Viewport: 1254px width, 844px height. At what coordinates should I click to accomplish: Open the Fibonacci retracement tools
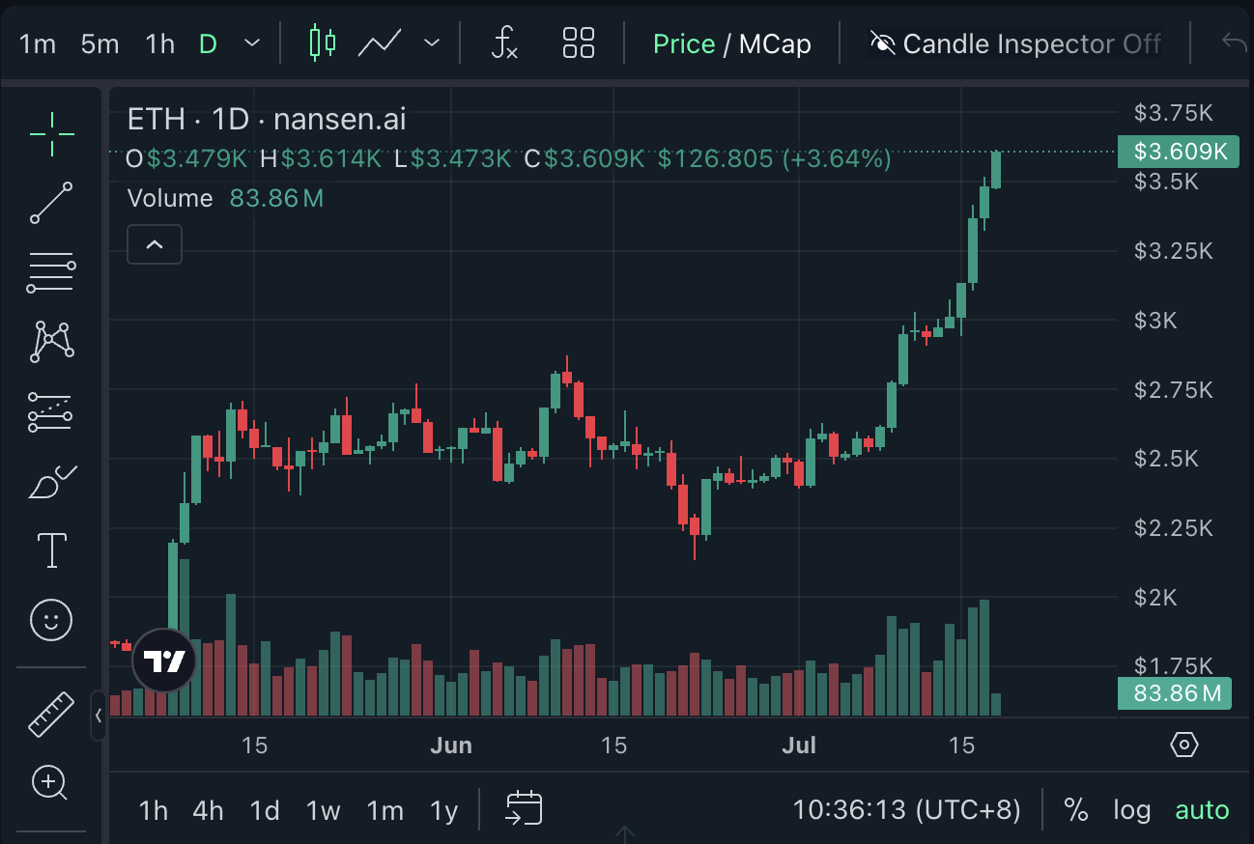pyautogui.click(x=50, y=272)
